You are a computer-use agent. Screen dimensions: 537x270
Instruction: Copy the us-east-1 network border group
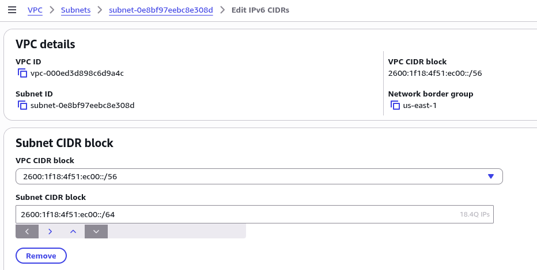pyautogui.click(x=395, y=105)
